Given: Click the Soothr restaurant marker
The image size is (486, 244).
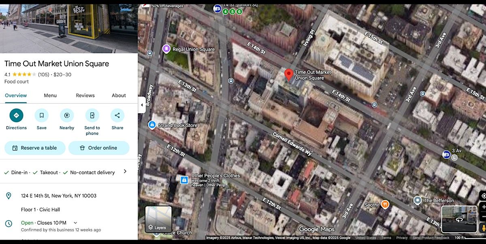Looking at the screenshot, I should tap(385, 205).
